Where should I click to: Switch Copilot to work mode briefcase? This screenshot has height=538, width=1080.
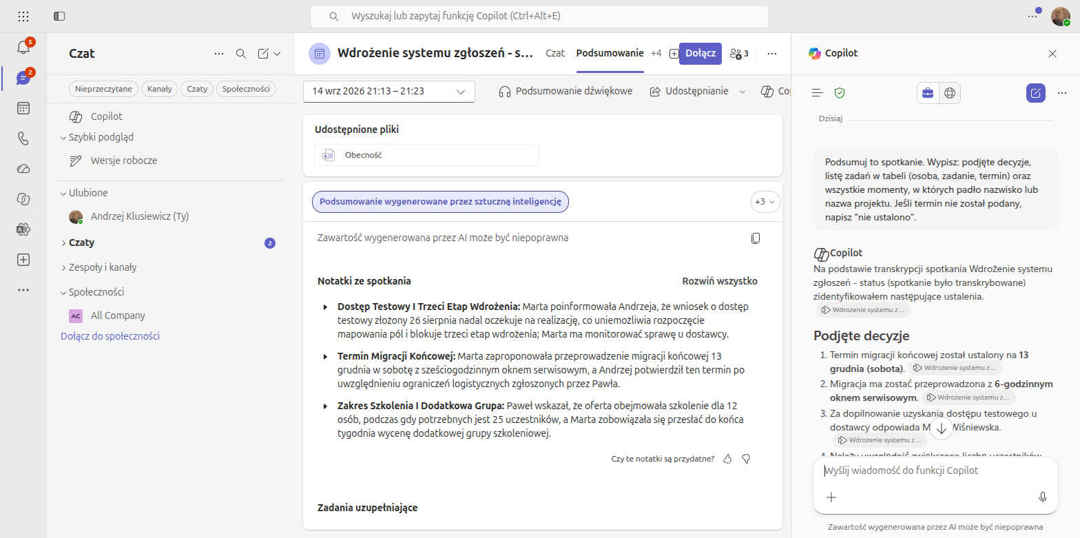pyautogui.click(x=928, y=93)
